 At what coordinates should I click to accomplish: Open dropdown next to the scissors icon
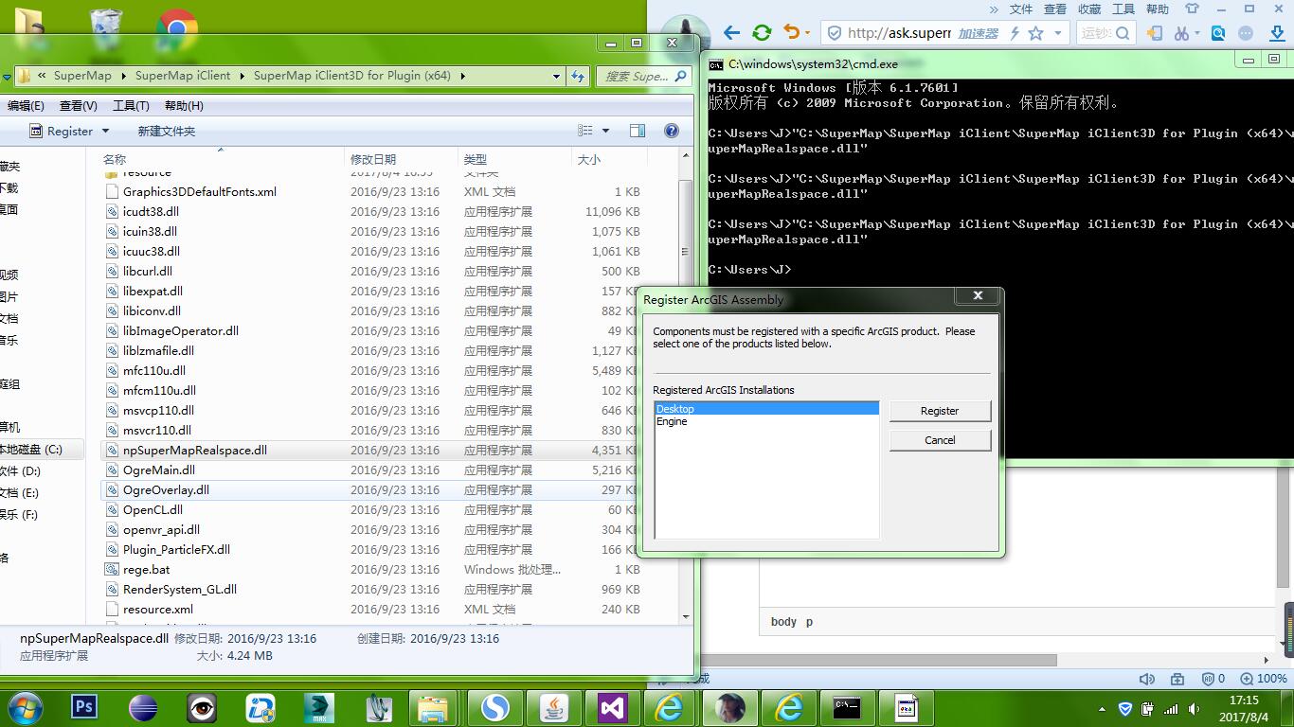1198,33
